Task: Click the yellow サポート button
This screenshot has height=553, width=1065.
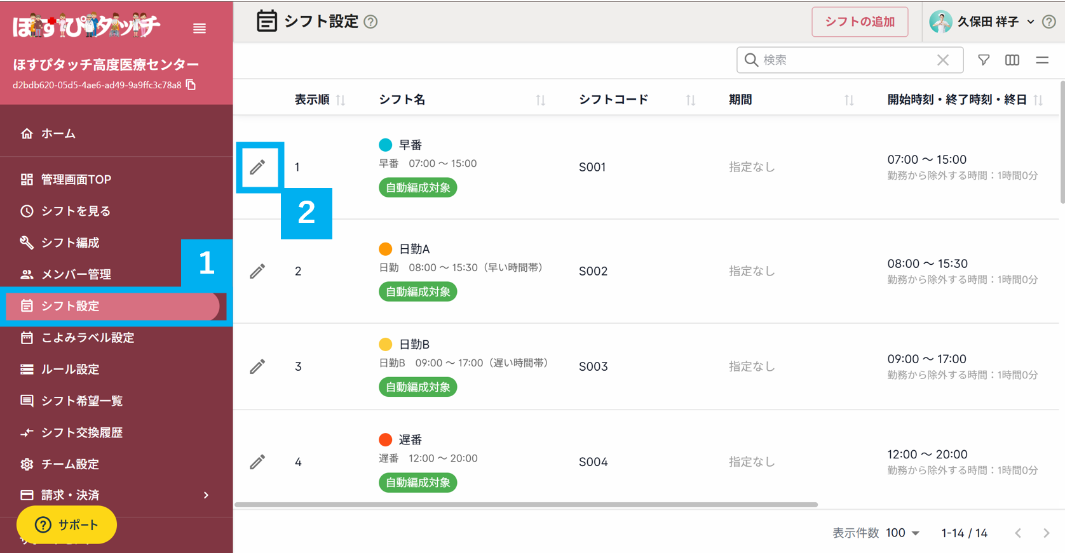Action: point(67,524)
